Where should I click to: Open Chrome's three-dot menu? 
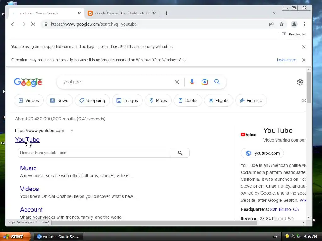coord(304,24)
